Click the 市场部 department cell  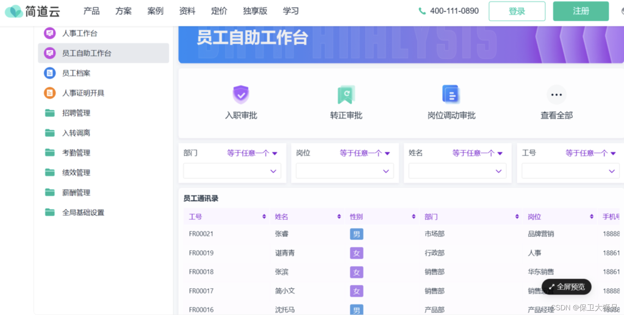435,234
